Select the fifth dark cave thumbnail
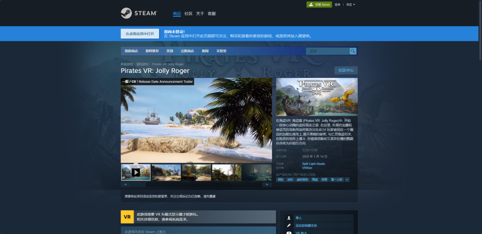 tap(257, 172)
